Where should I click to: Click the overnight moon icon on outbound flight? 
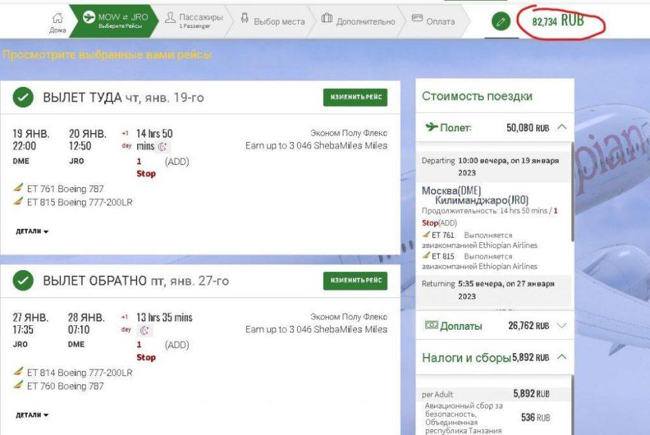[x=162, y=147]
